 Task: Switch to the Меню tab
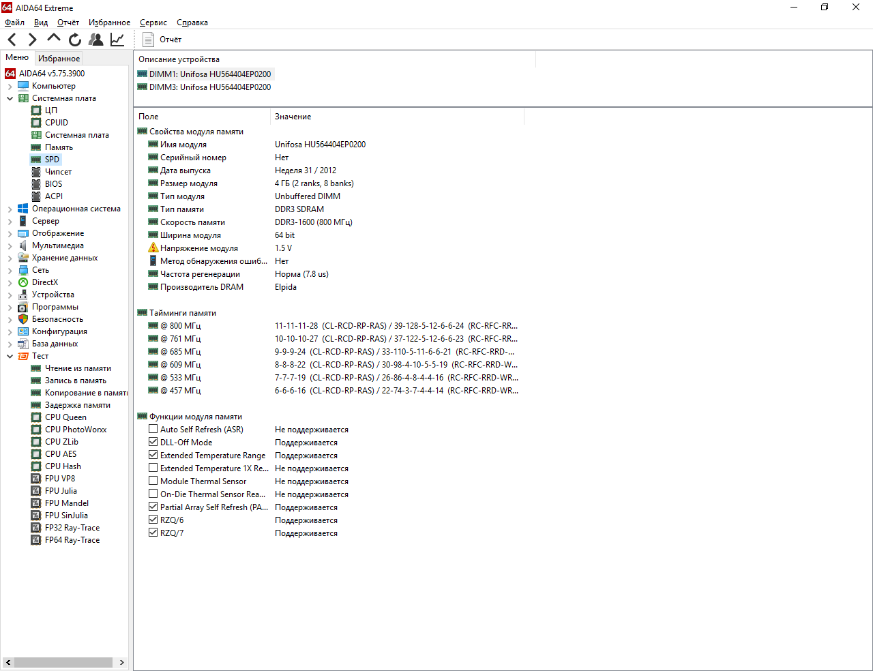pos(17,57)
